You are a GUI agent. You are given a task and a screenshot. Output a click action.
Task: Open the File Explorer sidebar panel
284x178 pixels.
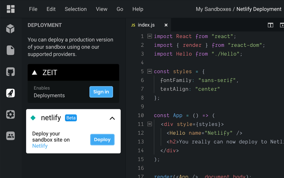pos(11,50)
